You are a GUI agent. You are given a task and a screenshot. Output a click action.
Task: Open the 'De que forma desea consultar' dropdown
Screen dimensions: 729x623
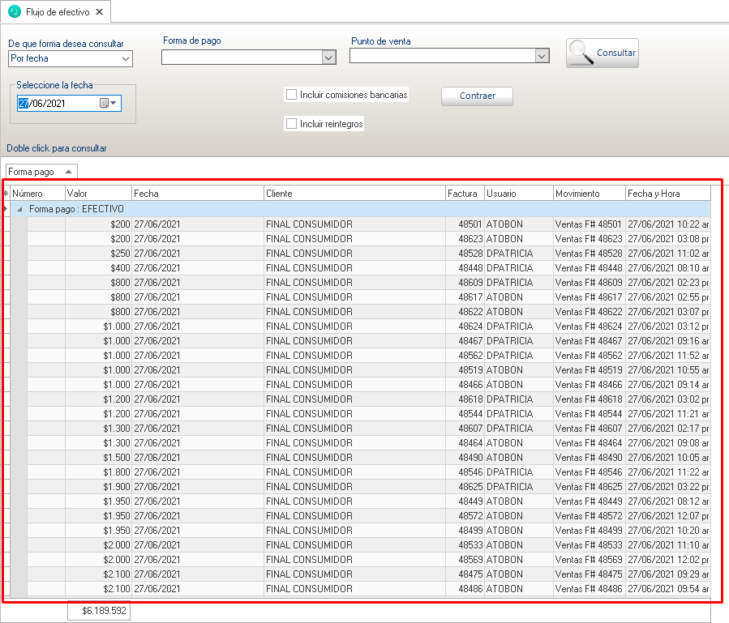tap(125, 59)
